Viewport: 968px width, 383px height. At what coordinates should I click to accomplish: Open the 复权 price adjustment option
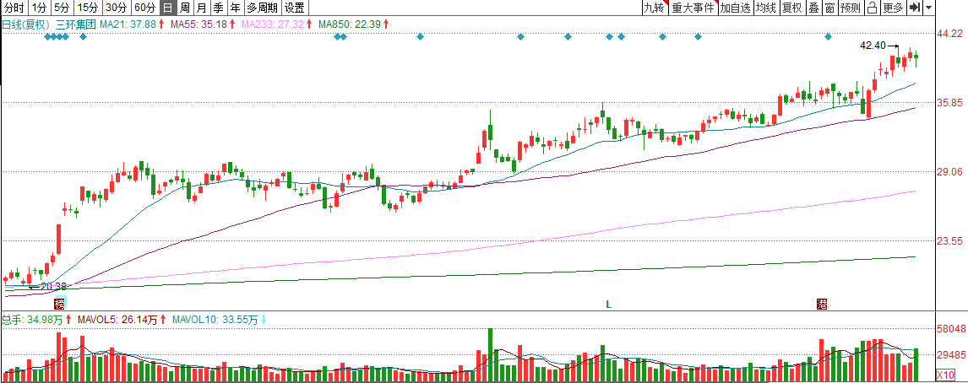tap(791, 8)
